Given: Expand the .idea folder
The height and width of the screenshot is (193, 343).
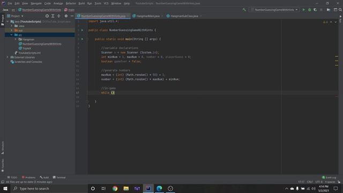Looking at the screenshot, I should point(11,26).
